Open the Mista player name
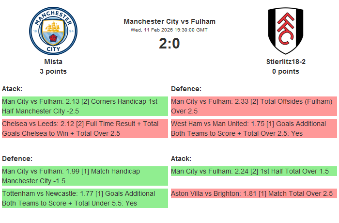 click(x=53, y=62)
